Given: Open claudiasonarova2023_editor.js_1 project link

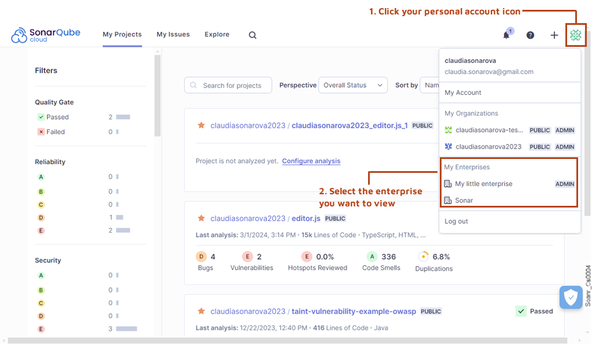Looking at the screenshot, I should click(x=350, y=125).
